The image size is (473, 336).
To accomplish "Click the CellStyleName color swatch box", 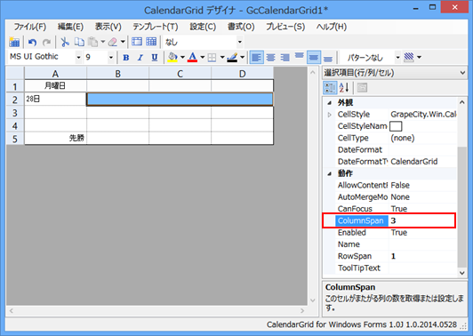I will click(396, 126).
